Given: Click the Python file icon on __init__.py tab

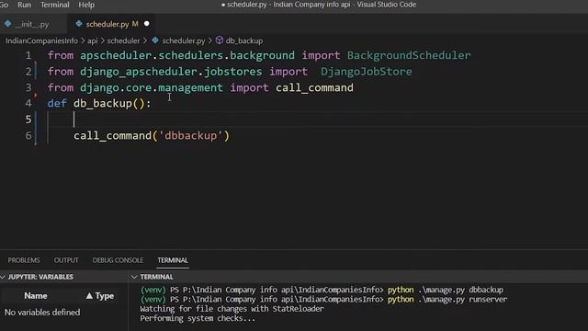Looking at the screenshot, I should 8,24.
